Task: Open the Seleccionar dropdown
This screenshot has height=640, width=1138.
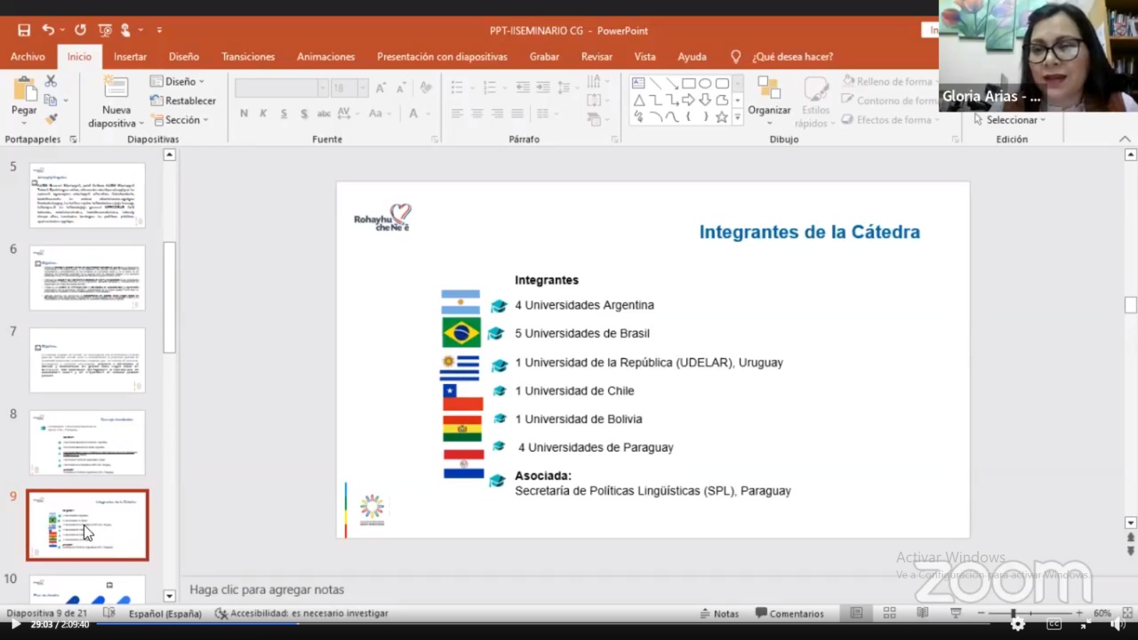Action: click(1011, 120)
